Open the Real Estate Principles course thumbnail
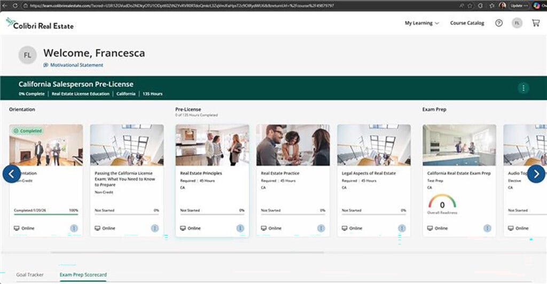The image size is (547, 284). [x=212, y=145]
